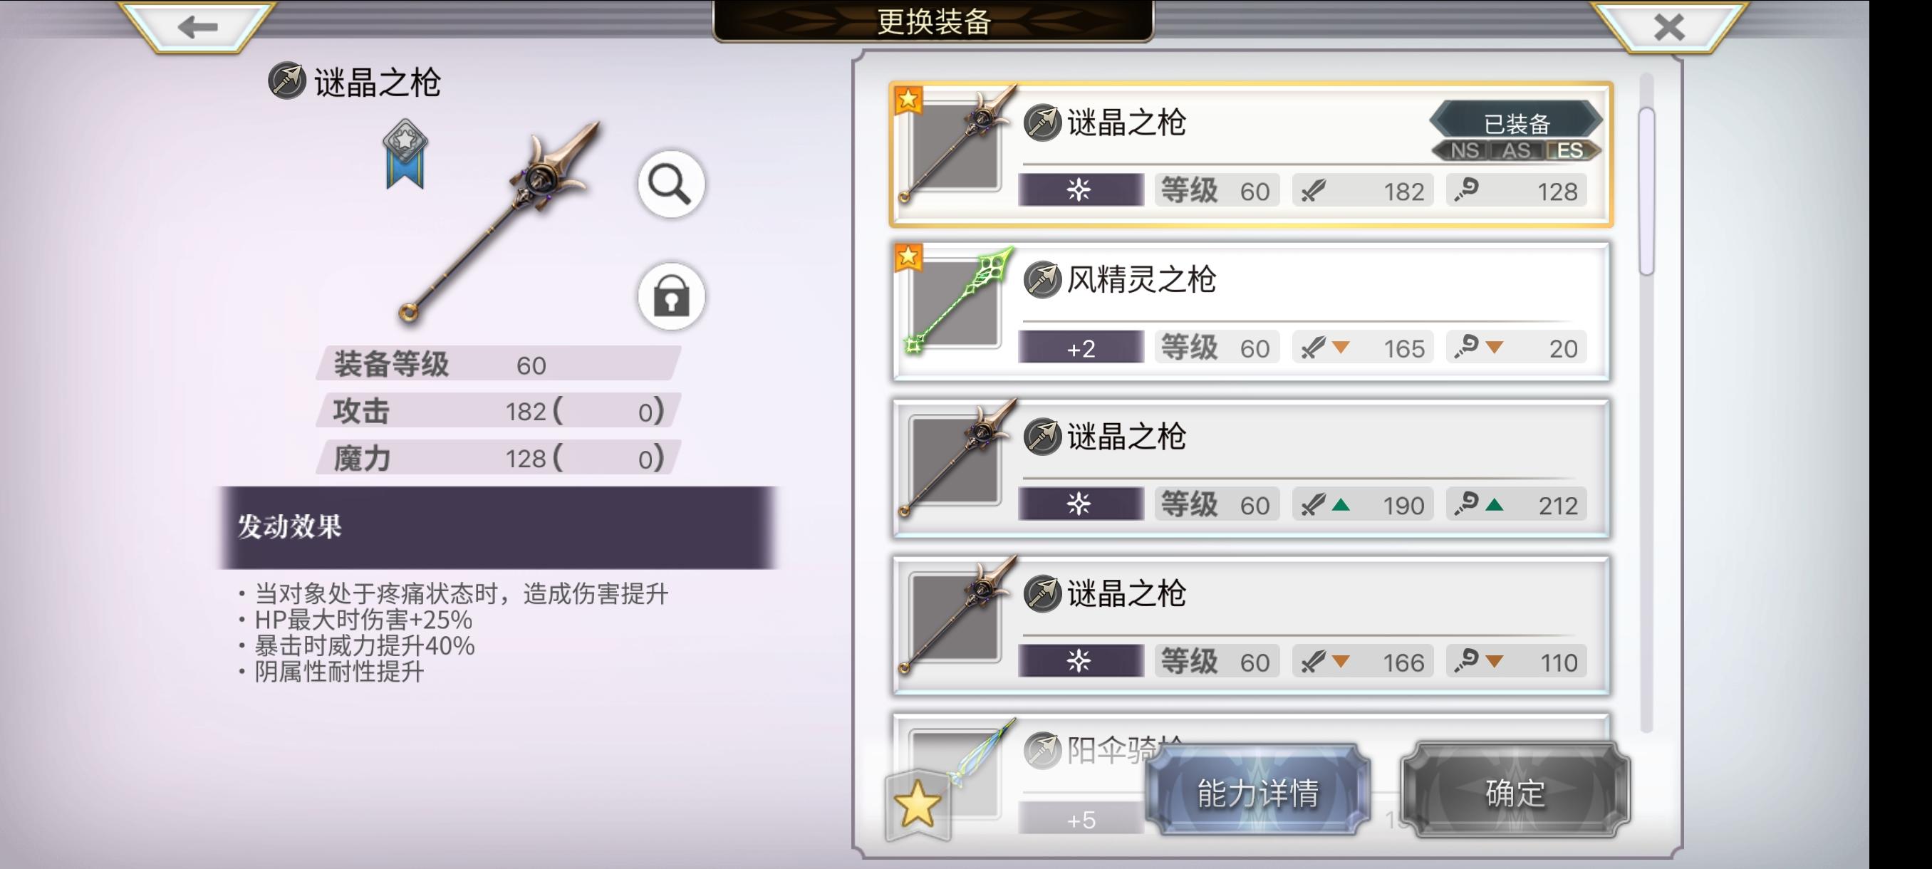The height and width of the screenshot is (869, 1932).
Task: Open the star favorites filter icon
Action: point(918,806)
